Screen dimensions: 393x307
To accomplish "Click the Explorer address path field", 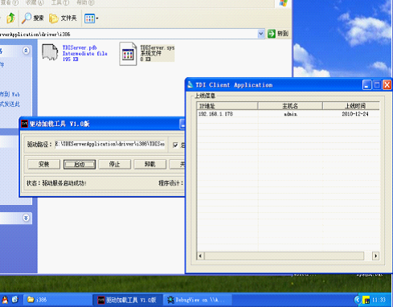I will click(x=129, y=34).
